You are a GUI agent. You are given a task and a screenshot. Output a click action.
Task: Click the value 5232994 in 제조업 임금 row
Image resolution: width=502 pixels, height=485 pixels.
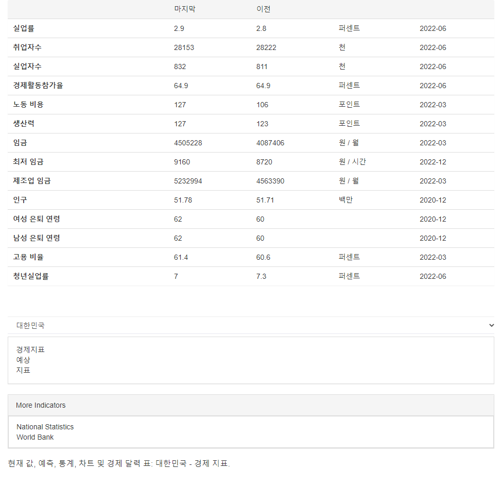(x=188, y=181)
